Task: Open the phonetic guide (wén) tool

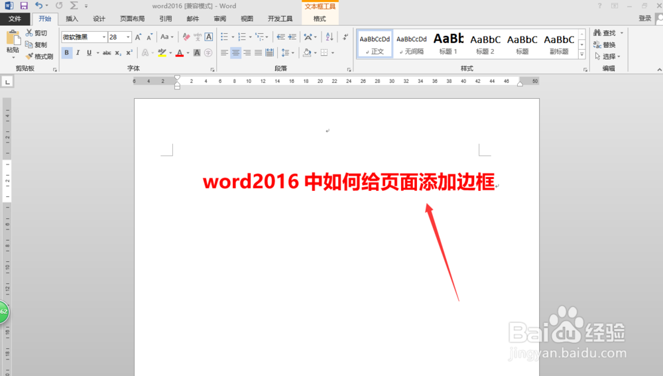Action: [x=198, y=37]
